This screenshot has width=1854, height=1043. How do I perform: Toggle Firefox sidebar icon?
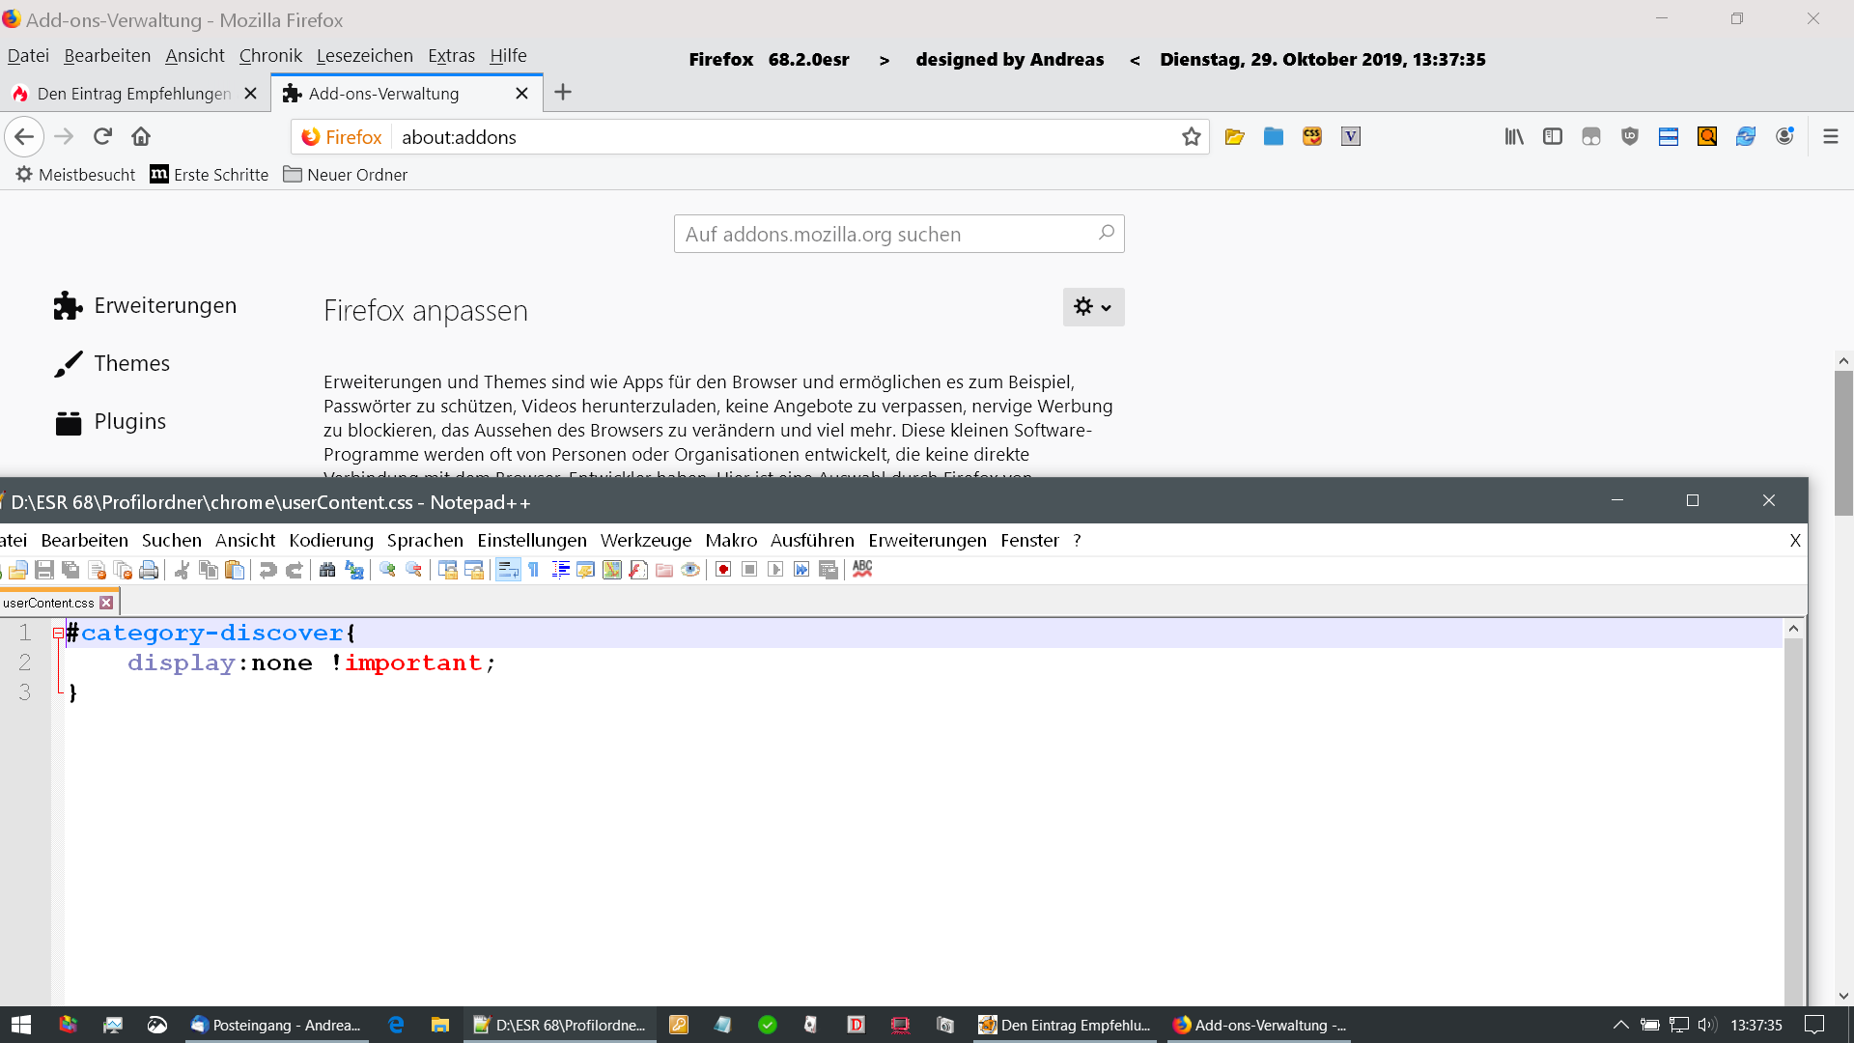point(1552,137)
